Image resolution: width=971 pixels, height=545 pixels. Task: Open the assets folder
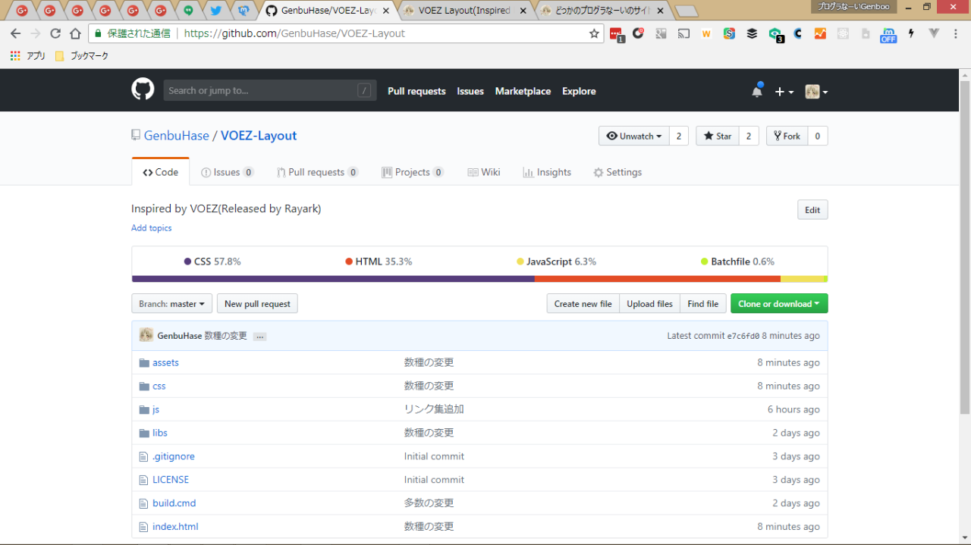[x=165, y=362]
